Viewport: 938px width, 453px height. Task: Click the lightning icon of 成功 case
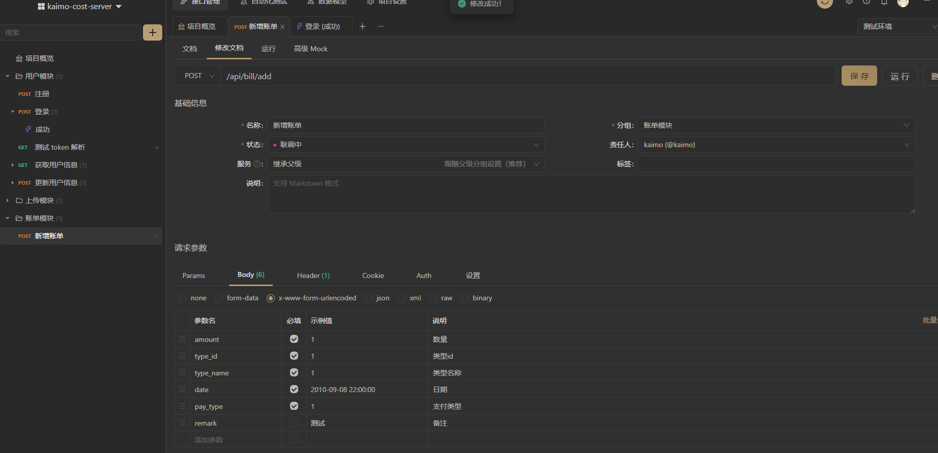click(28, 129)
